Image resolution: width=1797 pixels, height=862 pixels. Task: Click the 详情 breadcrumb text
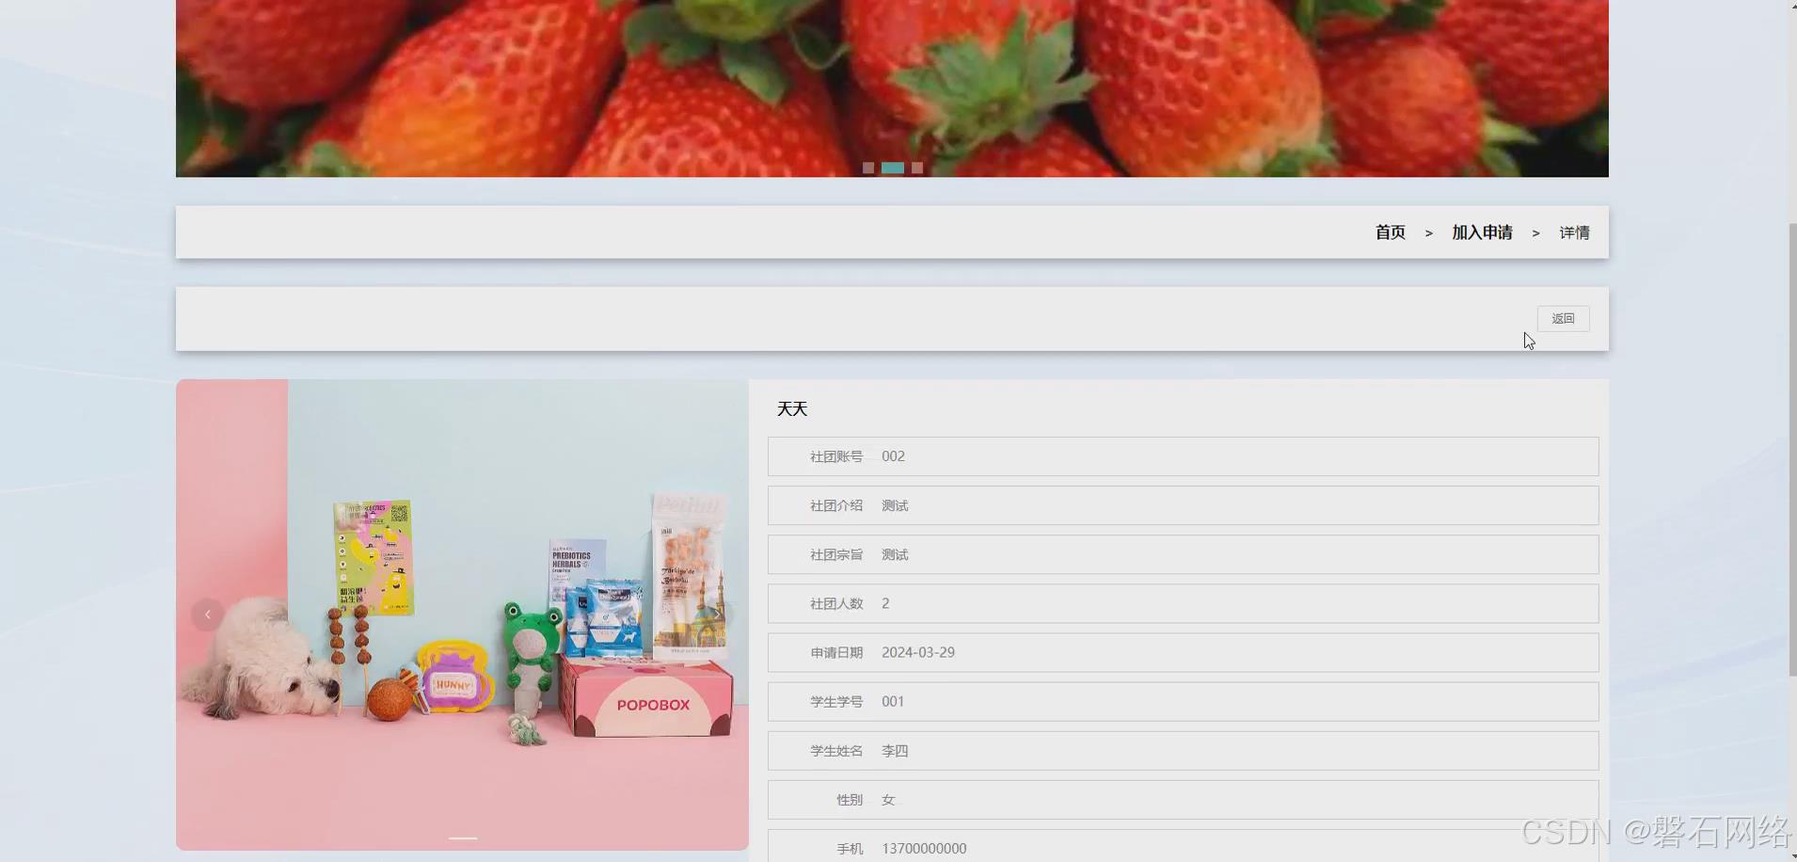coord(1574,232)
